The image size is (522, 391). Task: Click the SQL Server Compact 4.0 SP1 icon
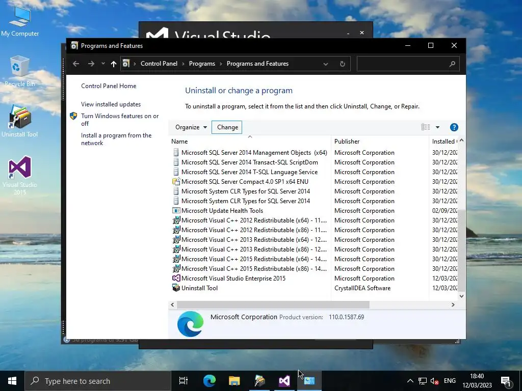[176, 182]
